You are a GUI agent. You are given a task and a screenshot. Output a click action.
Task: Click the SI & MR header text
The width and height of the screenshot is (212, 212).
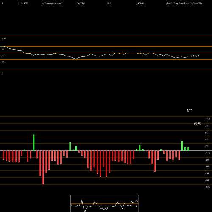[x=22, y=3]
